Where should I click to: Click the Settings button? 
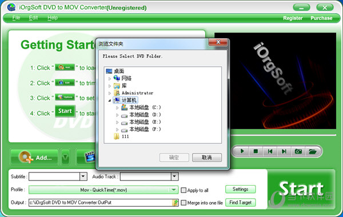(x=241, y=189)
